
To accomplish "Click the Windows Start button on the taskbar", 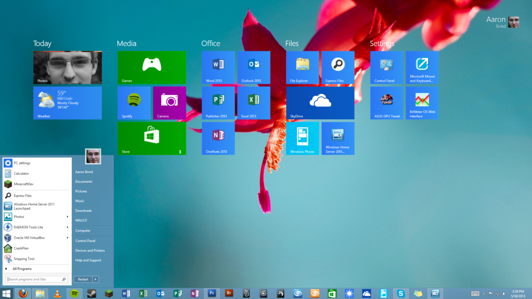I will point(6,293).
